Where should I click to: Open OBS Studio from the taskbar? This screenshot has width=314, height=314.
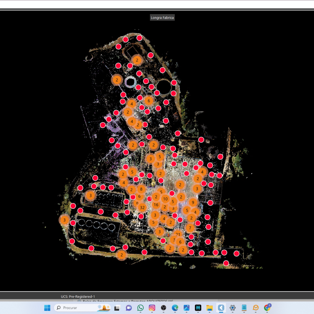pyautogui.click(x=163, y=308)
